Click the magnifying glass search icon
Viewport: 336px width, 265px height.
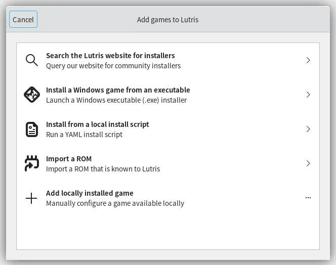pos(31,60)
